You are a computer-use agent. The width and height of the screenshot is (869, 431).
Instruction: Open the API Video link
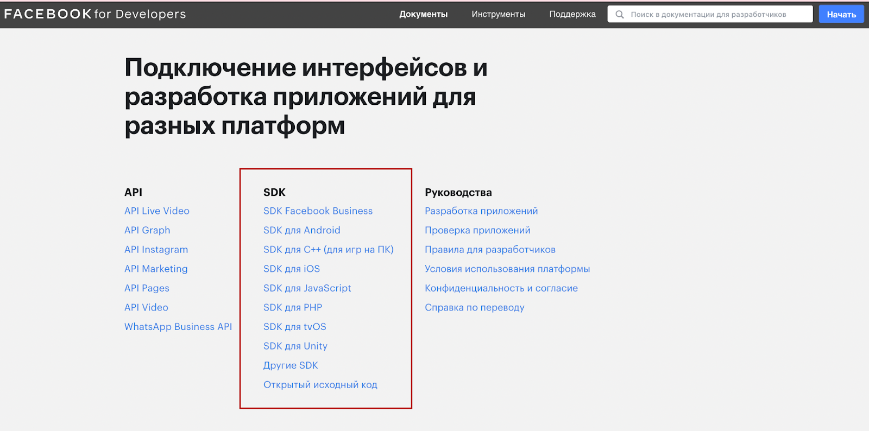coord(146,307)
